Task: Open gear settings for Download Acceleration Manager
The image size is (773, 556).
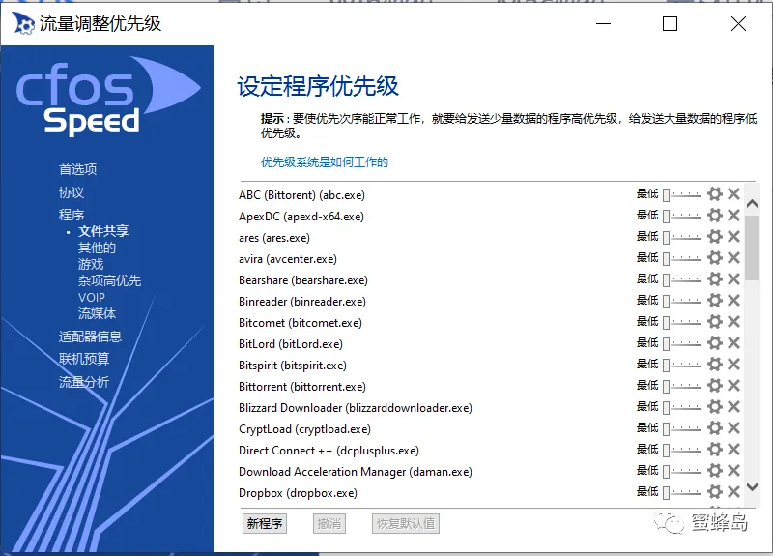Action: click(x=715, y=470)
